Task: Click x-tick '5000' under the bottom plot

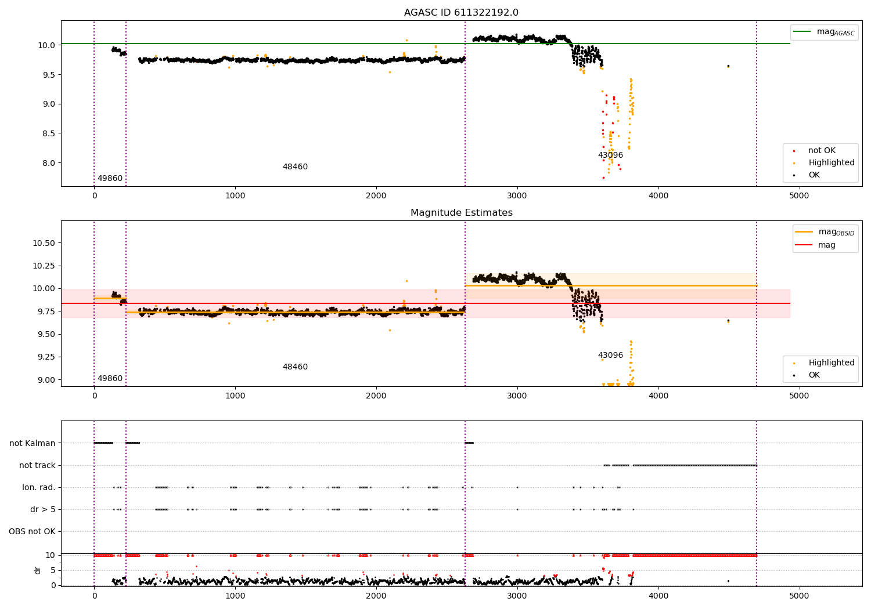Action: pyautogui.click(x=799, y=596)
